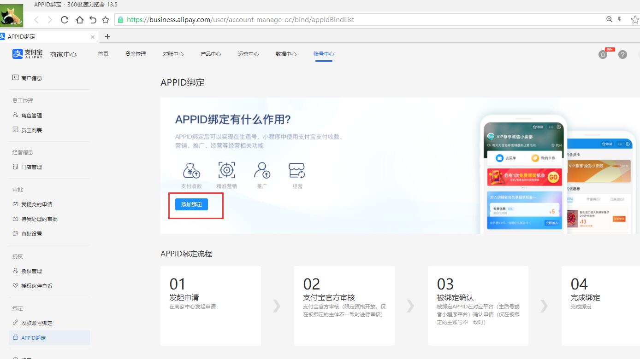The width and height of the screenshot is (640, 359).
Task: Click the APPID绑定流程 heading
Action: [186, 254]
